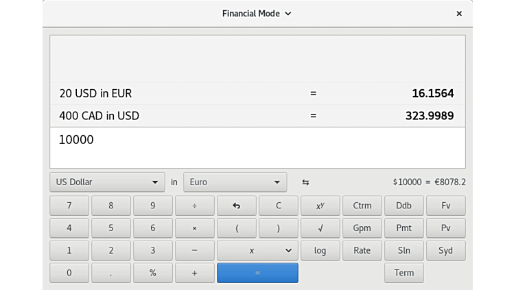Open the Financial Mode menu

pos(257,13)
